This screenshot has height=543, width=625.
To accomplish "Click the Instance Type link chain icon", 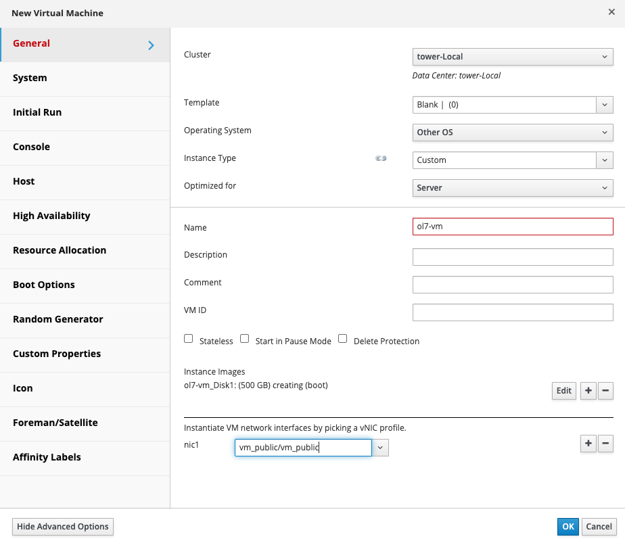I will (381, 159).
